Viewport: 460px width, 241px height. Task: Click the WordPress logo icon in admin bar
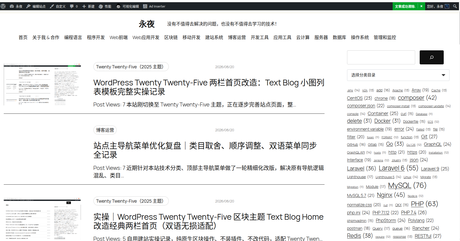(x=3, y=6)
